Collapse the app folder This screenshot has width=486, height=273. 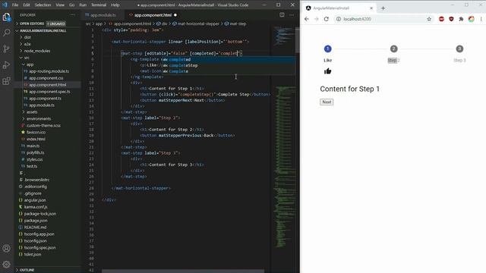30,64
